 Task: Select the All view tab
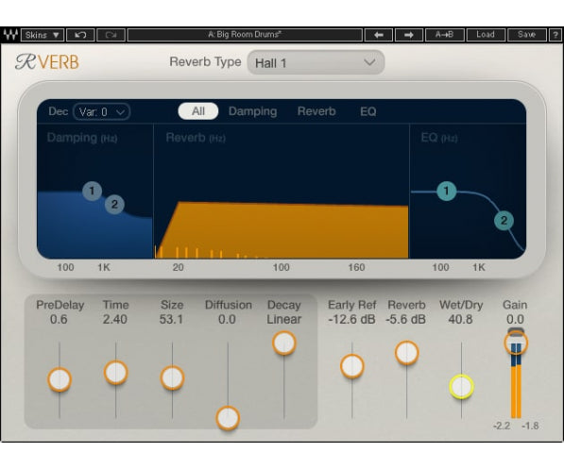(198, 111)
